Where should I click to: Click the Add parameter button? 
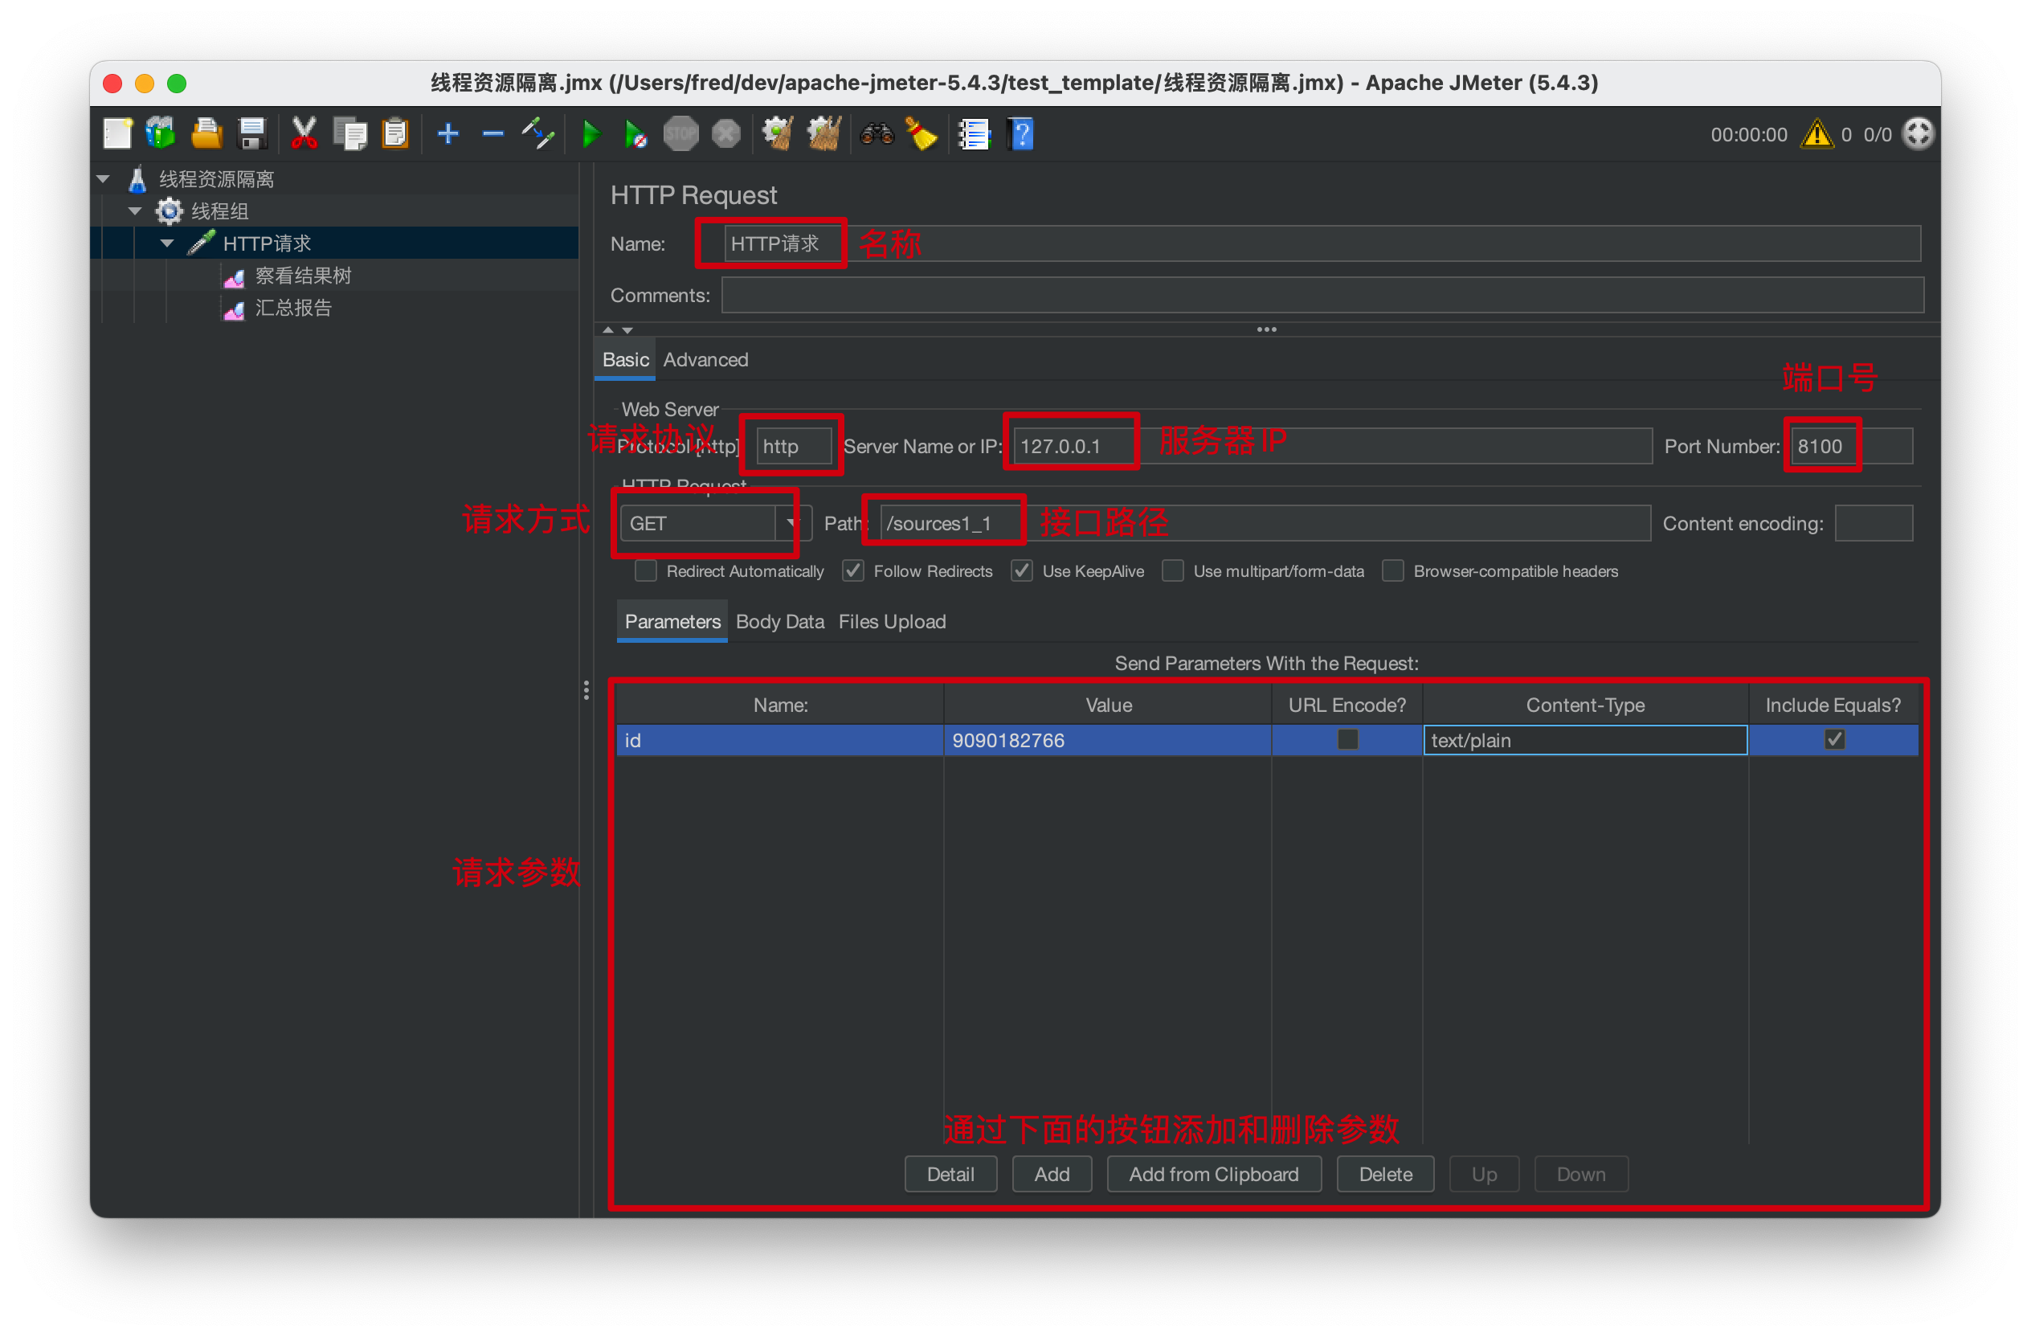tap(1052, 1174)
